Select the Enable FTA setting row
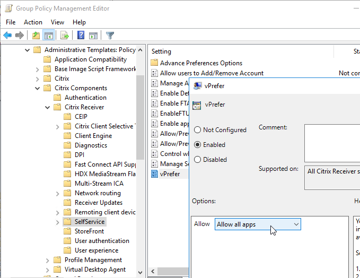This screenshot has height=278, width=360. (x=170, y=103)
